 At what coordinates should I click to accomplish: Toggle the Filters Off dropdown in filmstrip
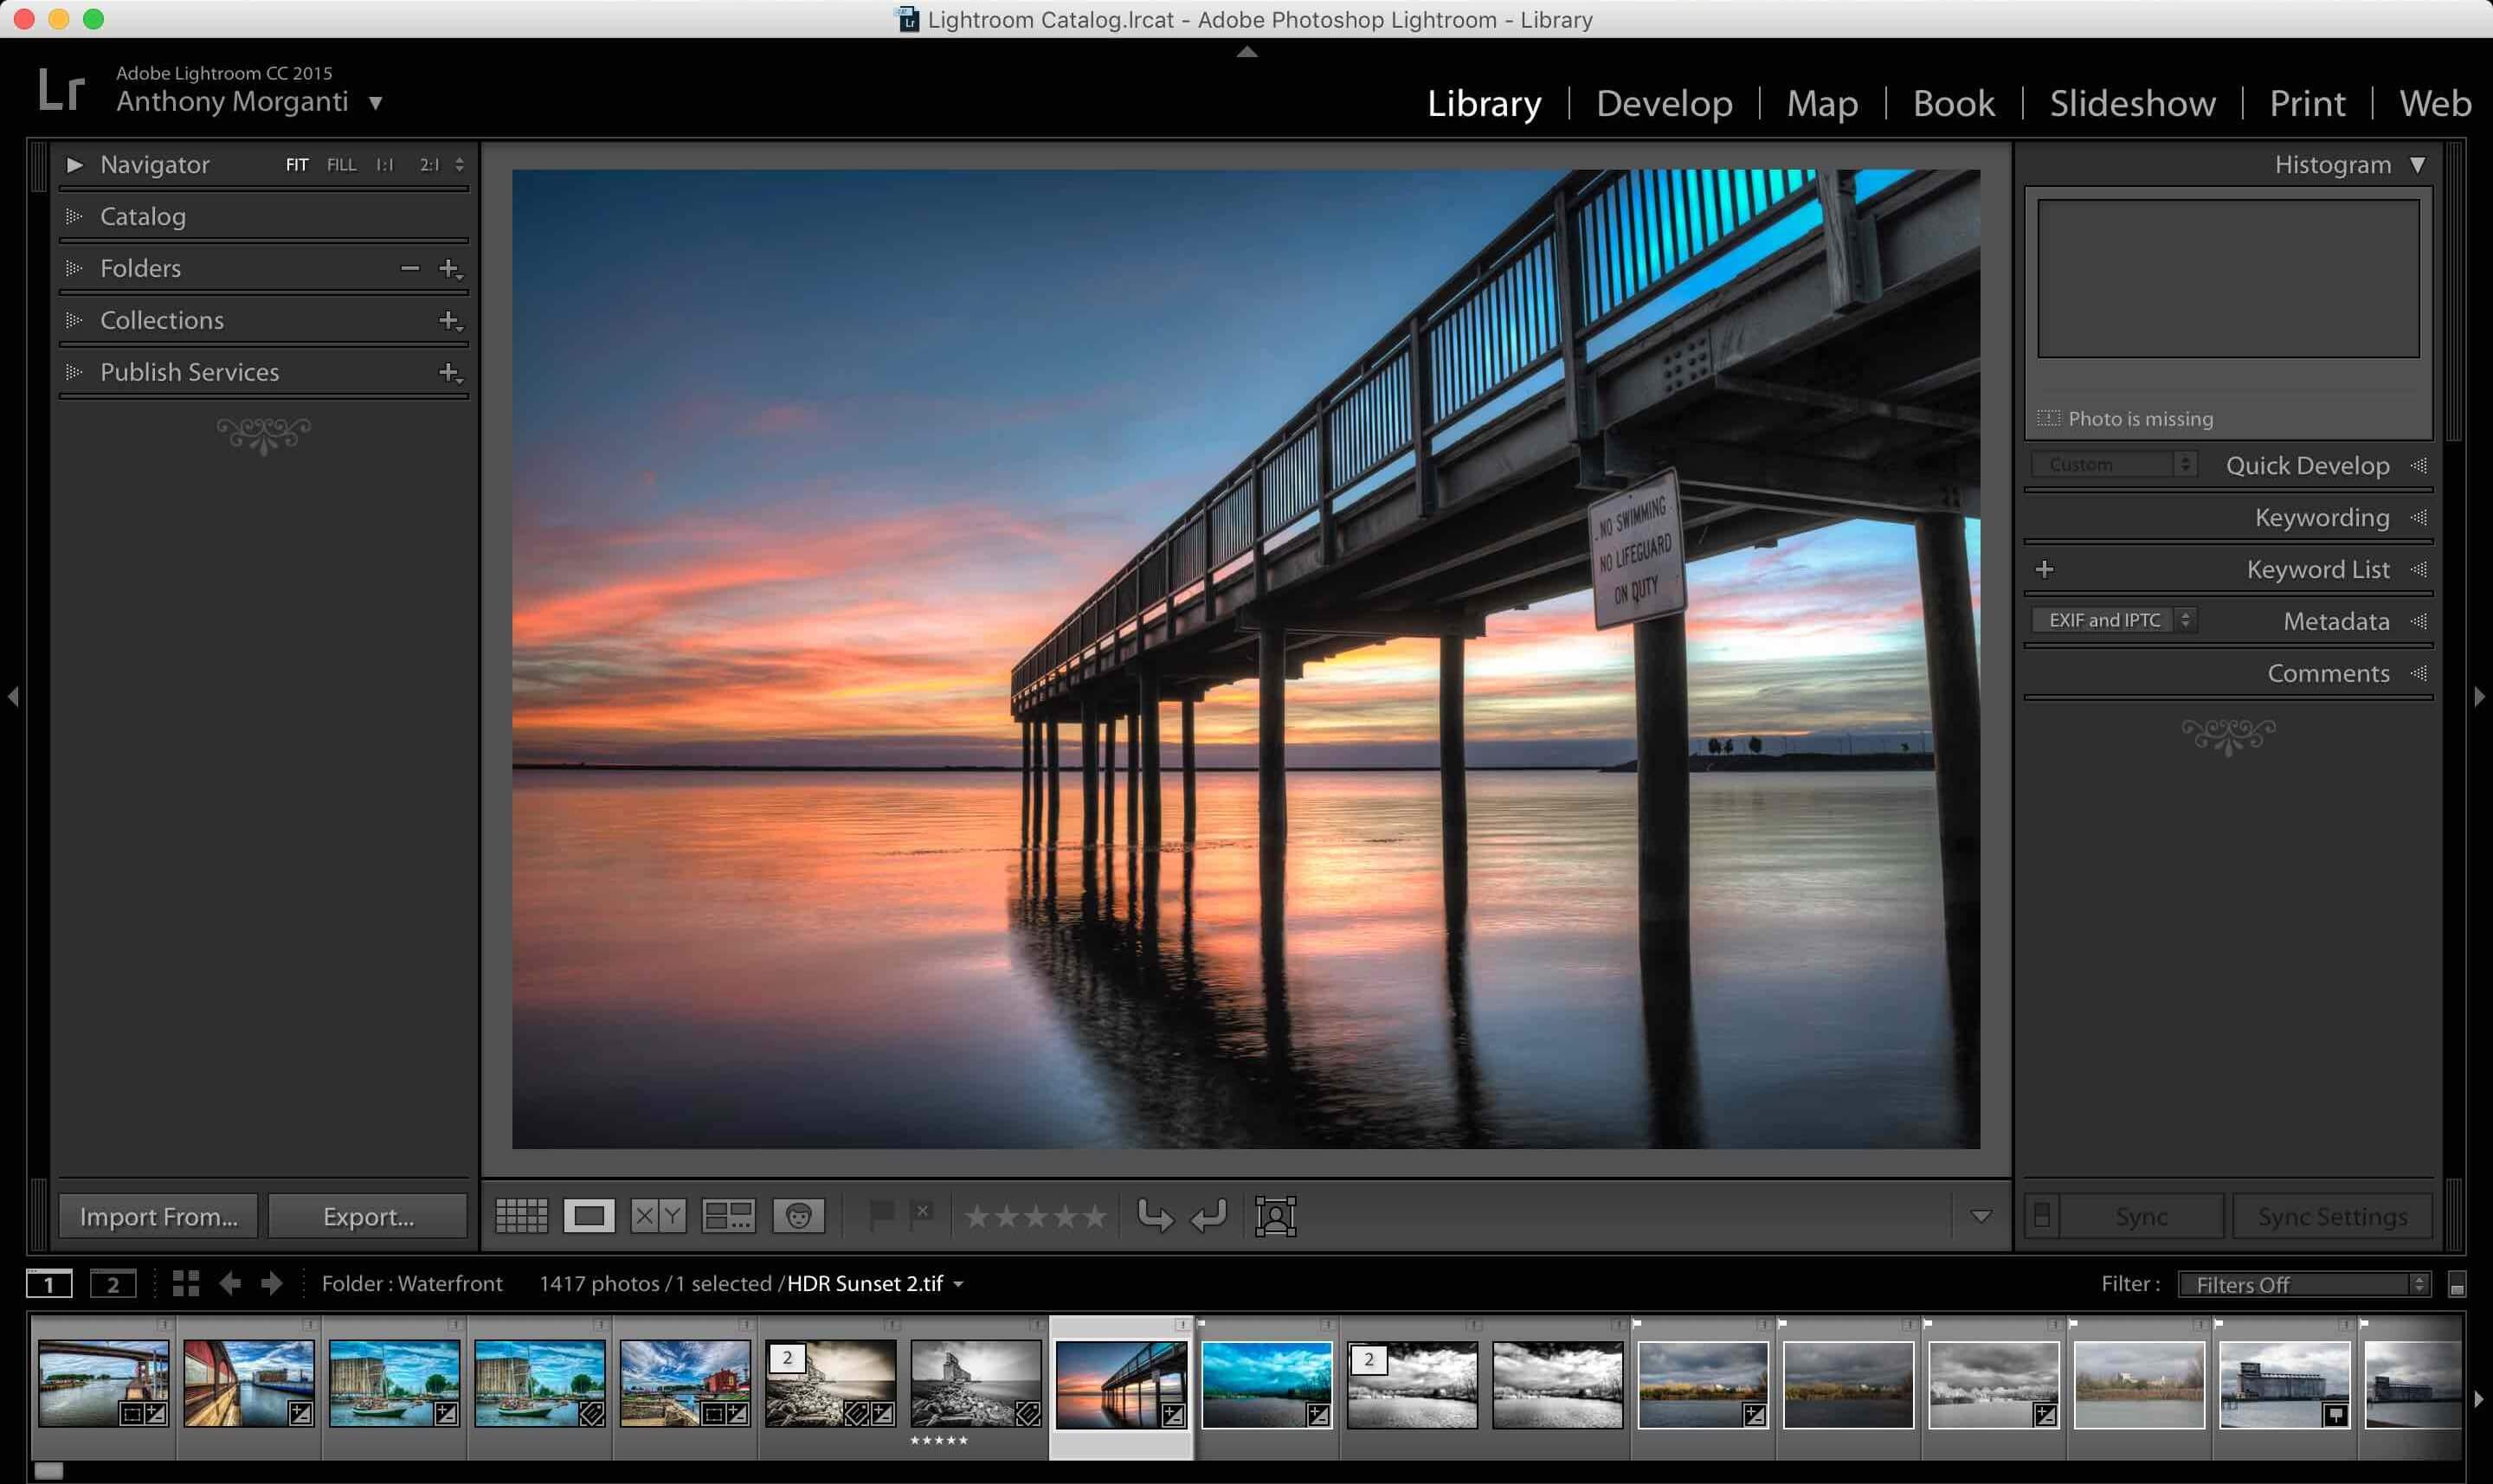point(2308,1282)
